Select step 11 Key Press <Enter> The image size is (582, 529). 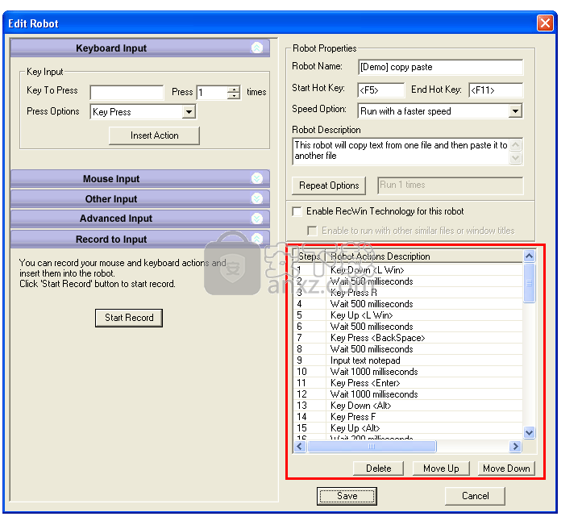coord(409,383)
